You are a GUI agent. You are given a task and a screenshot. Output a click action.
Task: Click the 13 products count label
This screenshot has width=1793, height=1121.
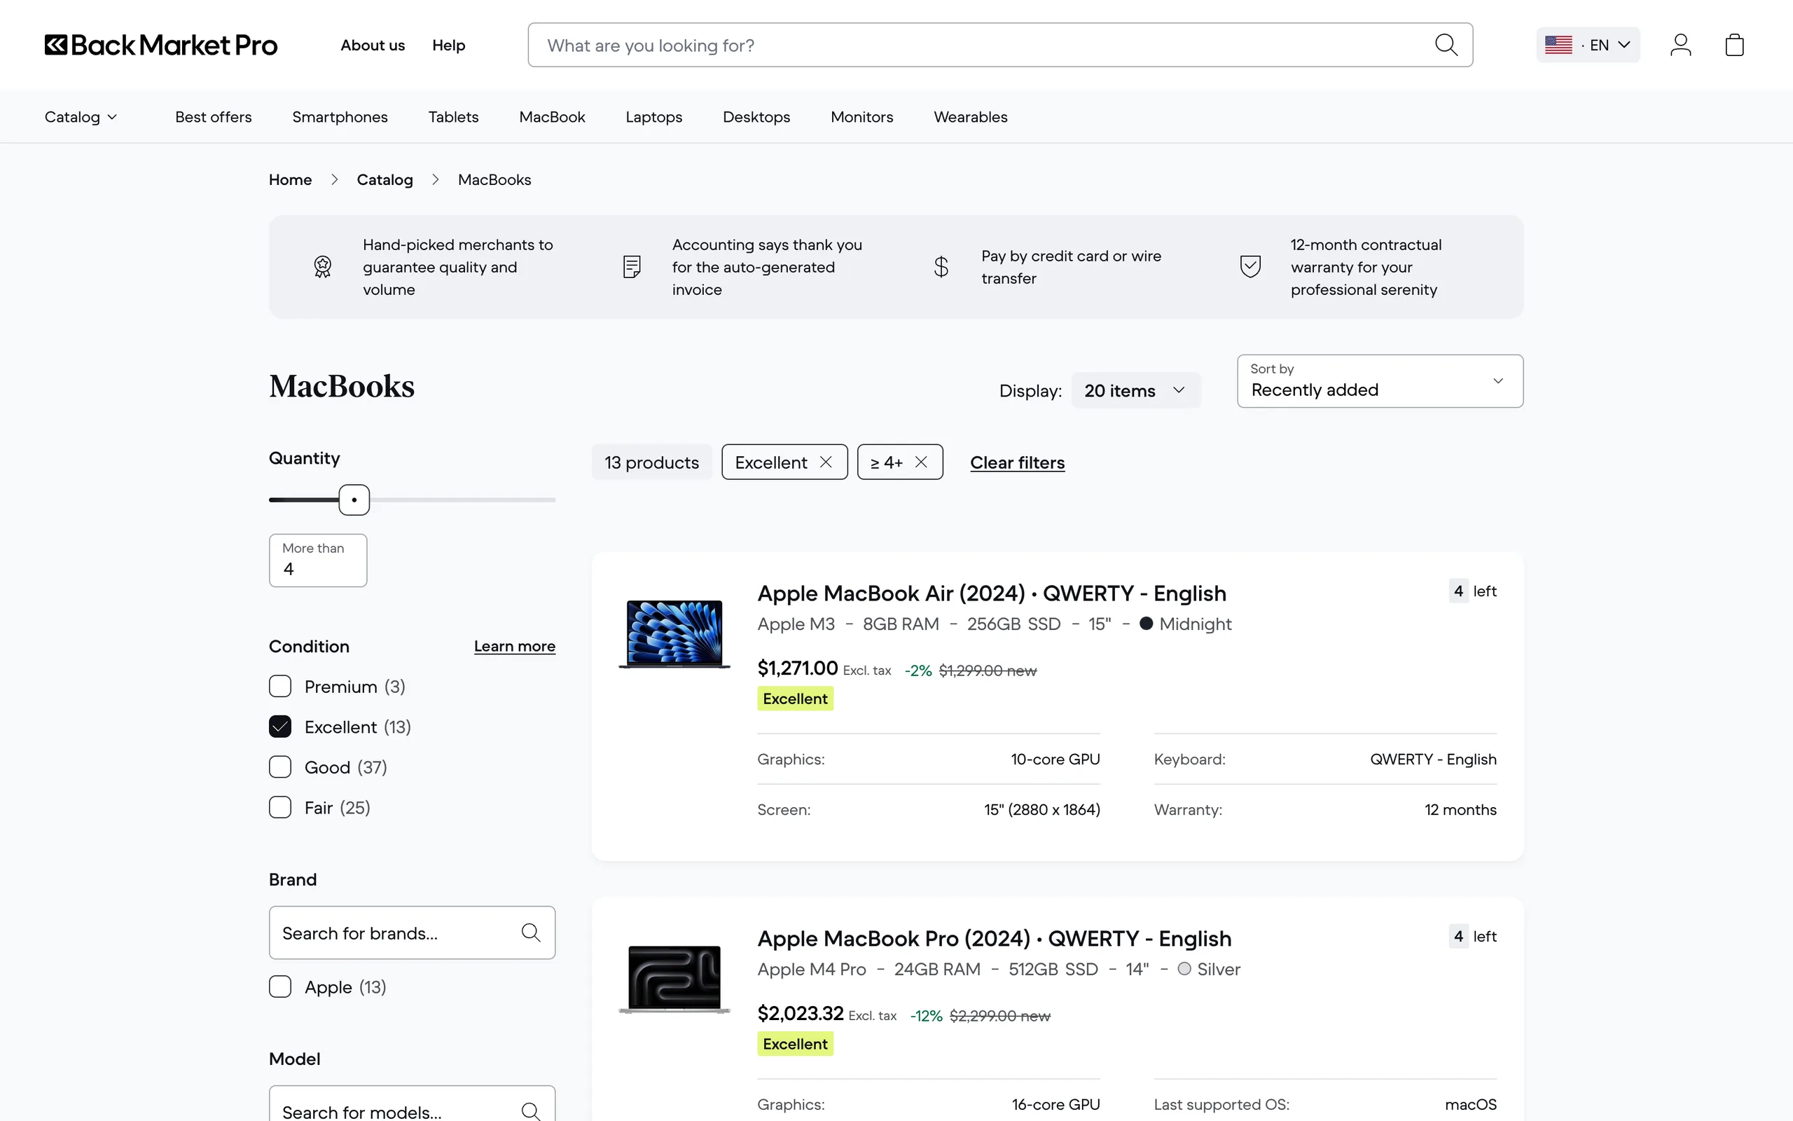click(x=652, y=462)
